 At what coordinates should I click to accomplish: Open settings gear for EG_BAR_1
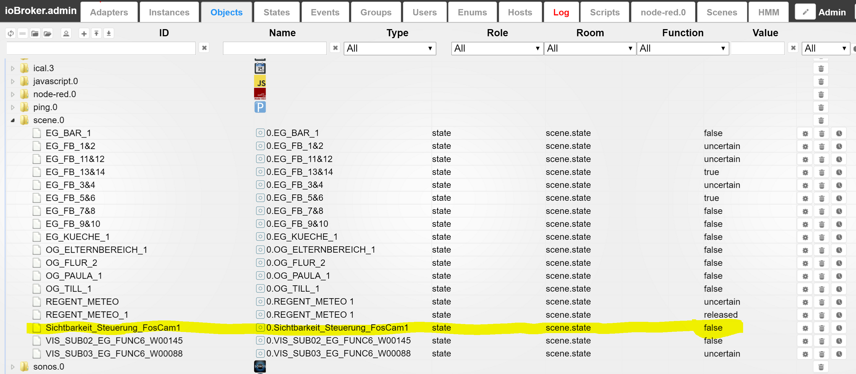pyautogui.click(x=805, y=133)
